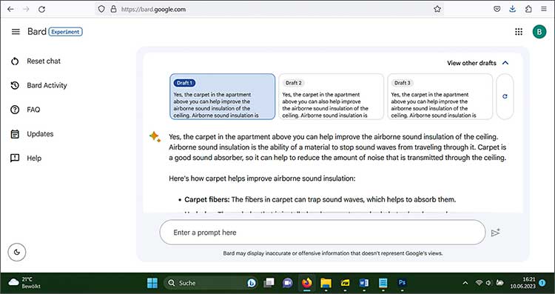
Task: Click the Bard disclaimer text about inaccurate information
Action: click(333, 253)
